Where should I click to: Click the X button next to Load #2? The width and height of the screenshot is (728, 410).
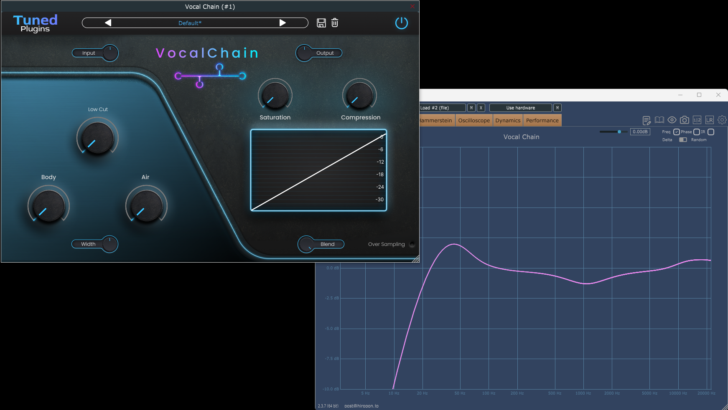[481, 108]
